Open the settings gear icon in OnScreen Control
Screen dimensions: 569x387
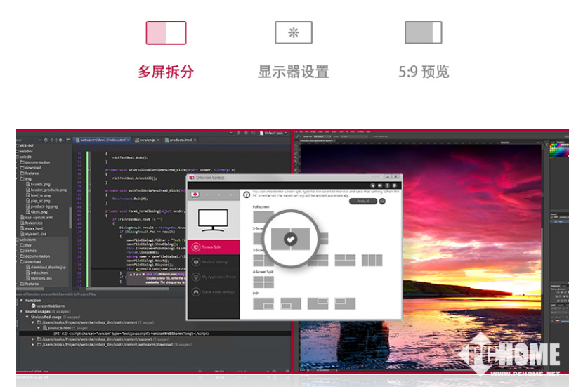(x=395, y=185)
